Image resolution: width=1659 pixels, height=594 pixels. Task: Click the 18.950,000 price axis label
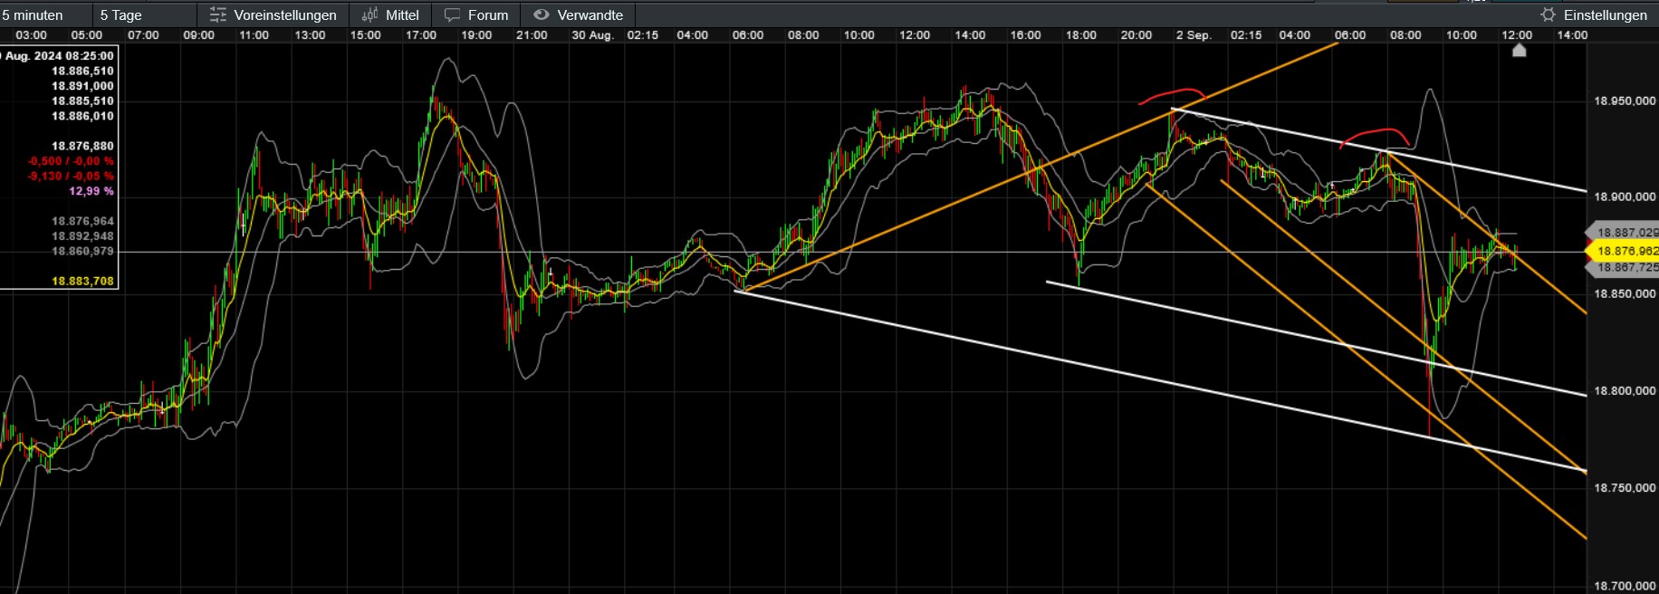point(1625,101)
